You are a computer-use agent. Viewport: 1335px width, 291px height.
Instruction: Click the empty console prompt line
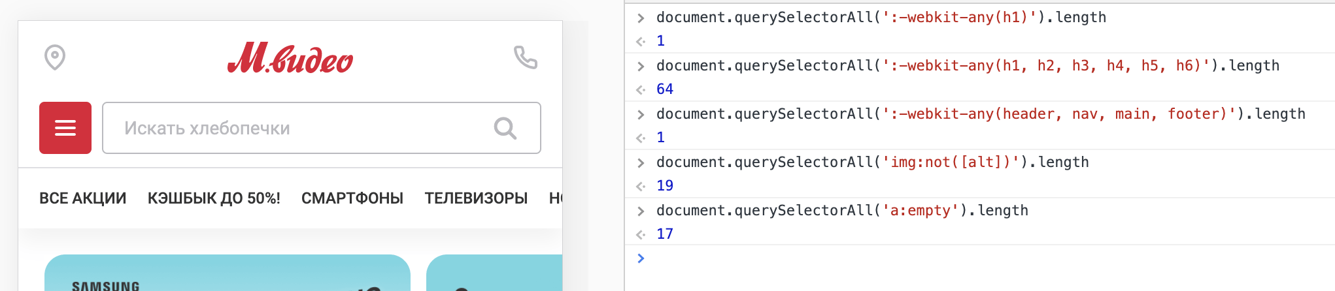point(979,258)
